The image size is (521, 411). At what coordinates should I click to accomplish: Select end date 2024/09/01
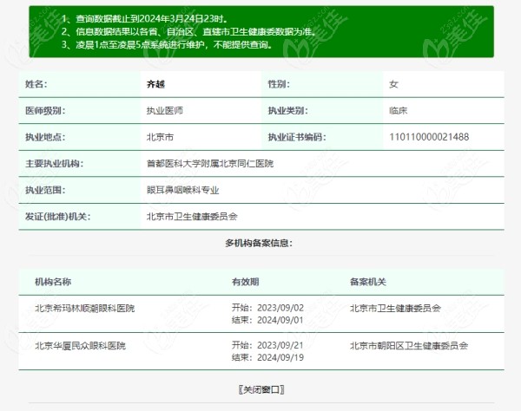pos(280,320)
